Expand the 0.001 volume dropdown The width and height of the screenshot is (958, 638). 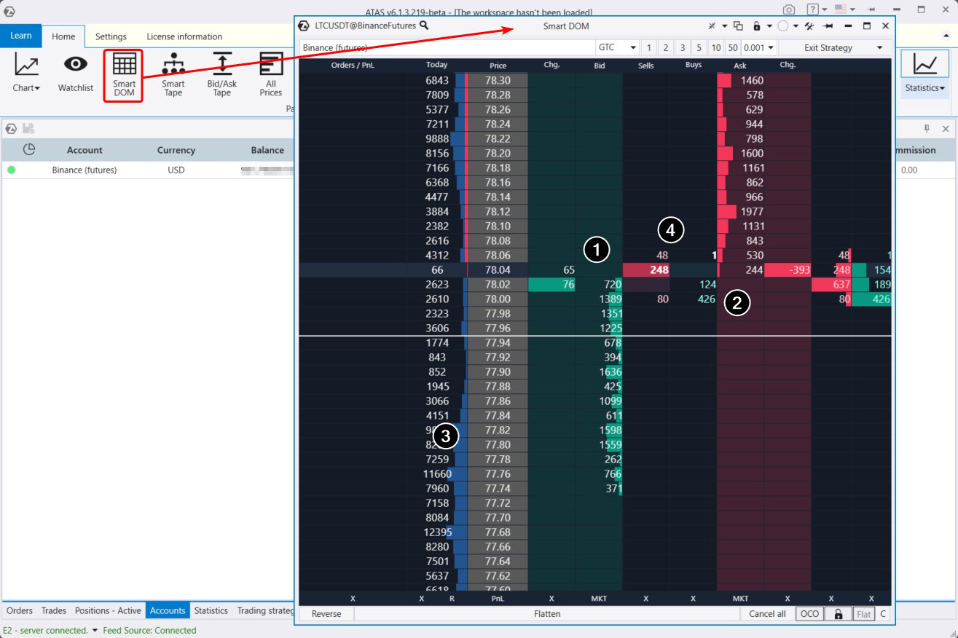tap(758, 47)
